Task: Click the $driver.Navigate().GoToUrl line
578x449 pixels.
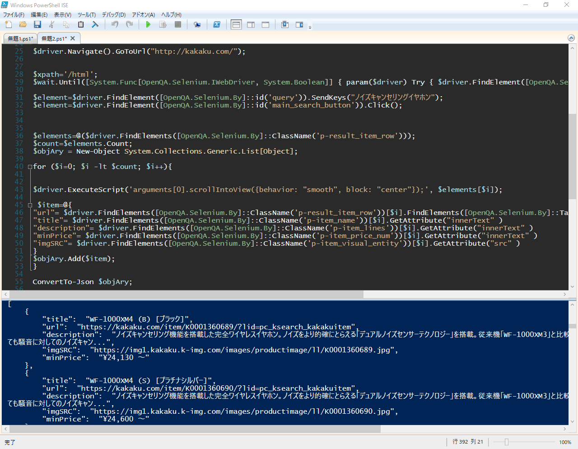Action: pos(139,51)
